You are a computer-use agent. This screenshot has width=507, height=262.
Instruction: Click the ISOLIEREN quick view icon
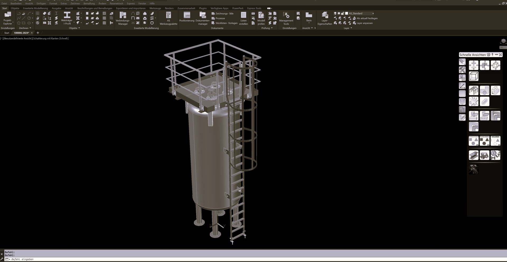click(495, 141)
